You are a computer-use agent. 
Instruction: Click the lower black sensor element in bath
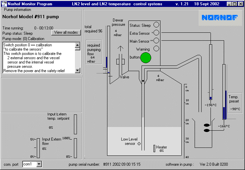207,130
